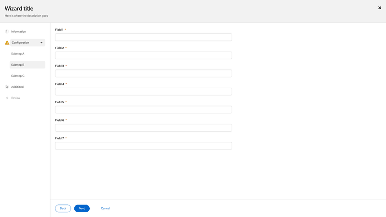Screen dimensions: 386x217
Task: Collapse the Configuration step chevron
Action: (x=41, y=43)
